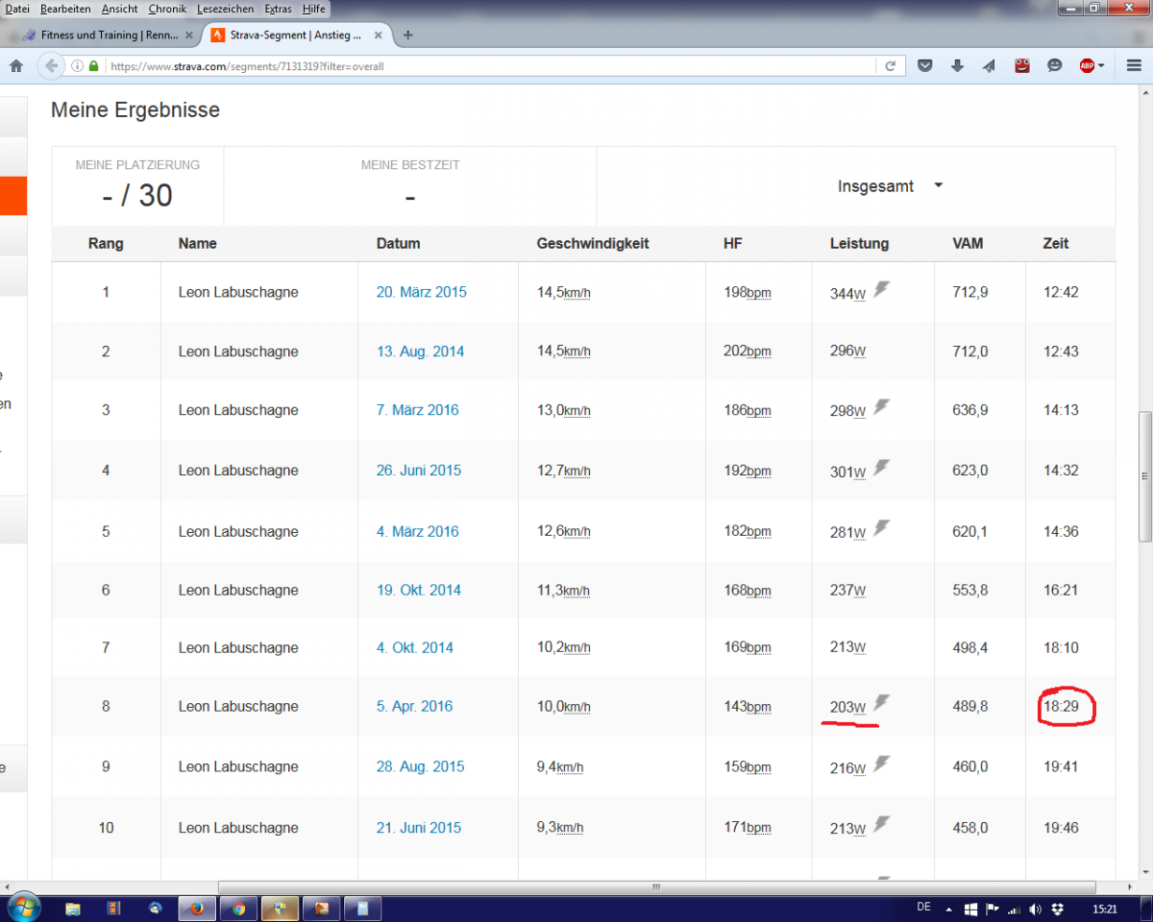Reload the page with the refresh icon

[x=890, y=66]
